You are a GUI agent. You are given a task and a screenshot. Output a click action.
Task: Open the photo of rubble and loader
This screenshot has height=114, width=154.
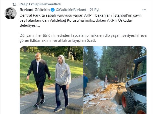click(115, 80)
